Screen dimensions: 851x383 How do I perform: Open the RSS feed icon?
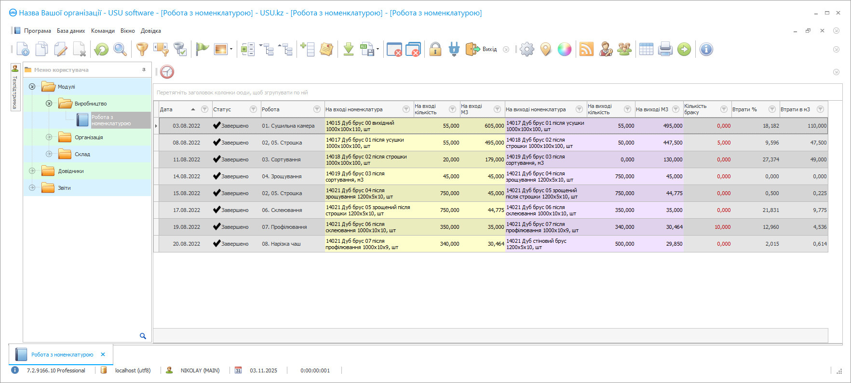(586, 49)
